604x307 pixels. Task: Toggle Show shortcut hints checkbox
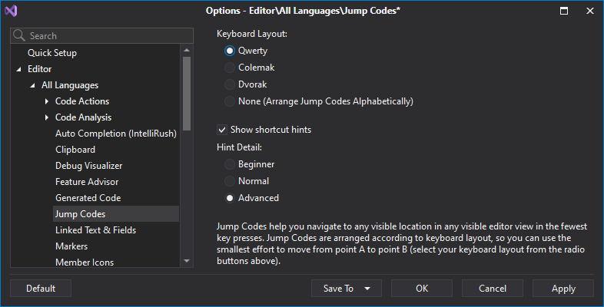click(x=223, y=130)
